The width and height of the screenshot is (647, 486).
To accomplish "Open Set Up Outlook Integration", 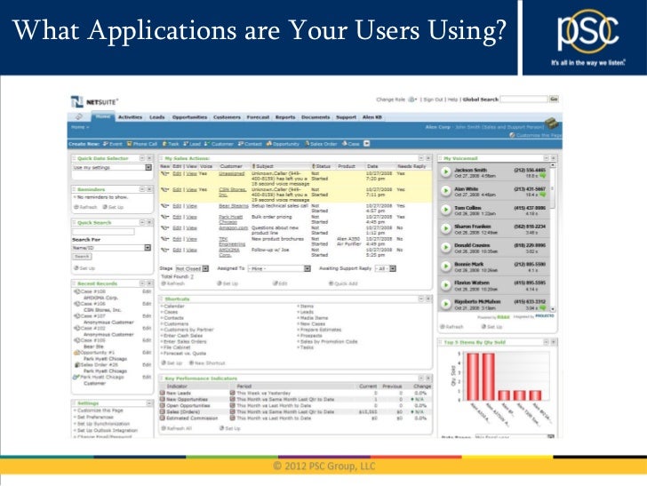I will [x=108, y=430].
